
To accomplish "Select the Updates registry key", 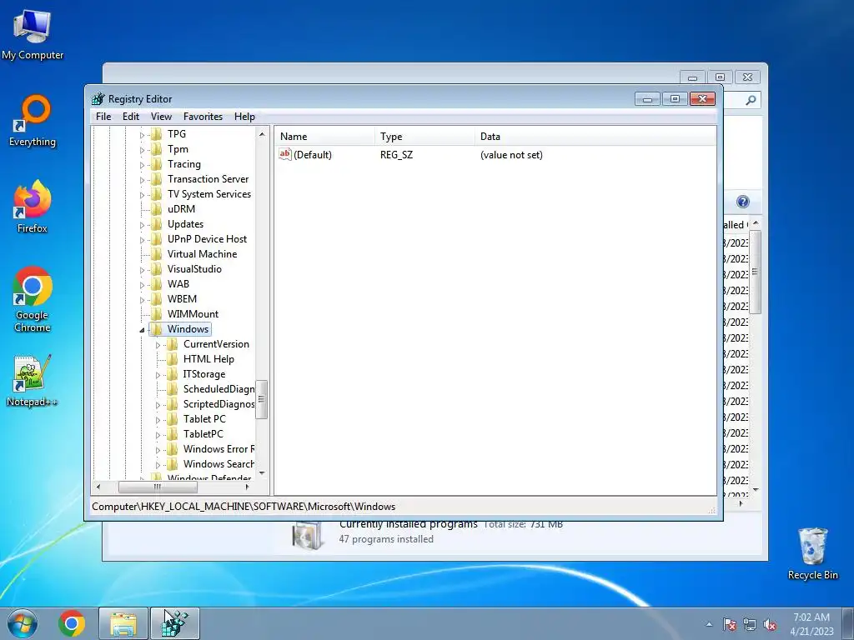I will tap(185, 223).
